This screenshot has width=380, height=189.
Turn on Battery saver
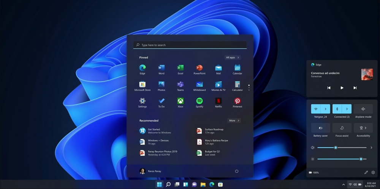pyautogui.click(x=321, y=128)
